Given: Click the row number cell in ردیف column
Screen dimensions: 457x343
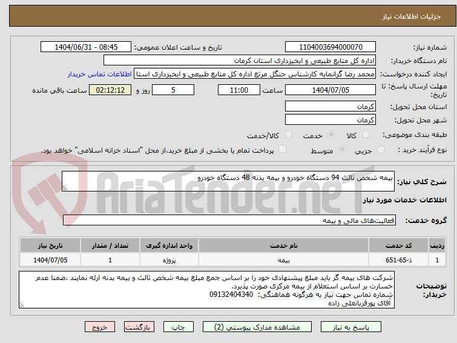Looking at the screenshot, I should (x=437, y=260).
